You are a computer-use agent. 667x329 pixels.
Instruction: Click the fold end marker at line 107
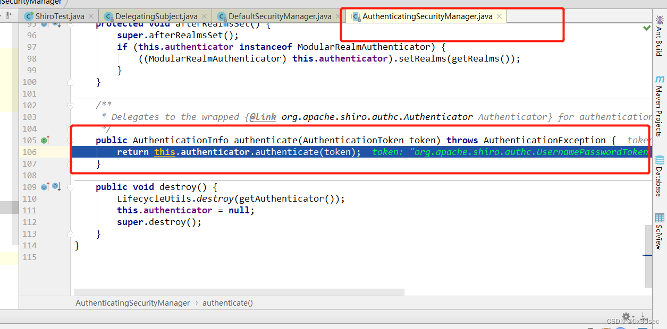click(70, 164)
